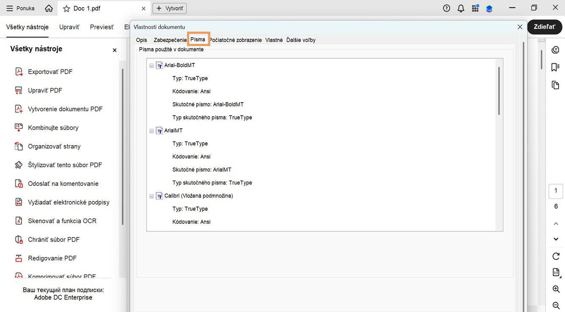
Task: Click the rotate page icon
Action: [x=556, y=256]
